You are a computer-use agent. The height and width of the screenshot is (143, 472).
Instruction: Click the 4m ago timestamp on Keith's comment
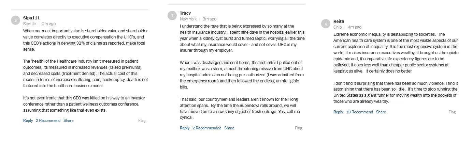[x=355, y=27]
